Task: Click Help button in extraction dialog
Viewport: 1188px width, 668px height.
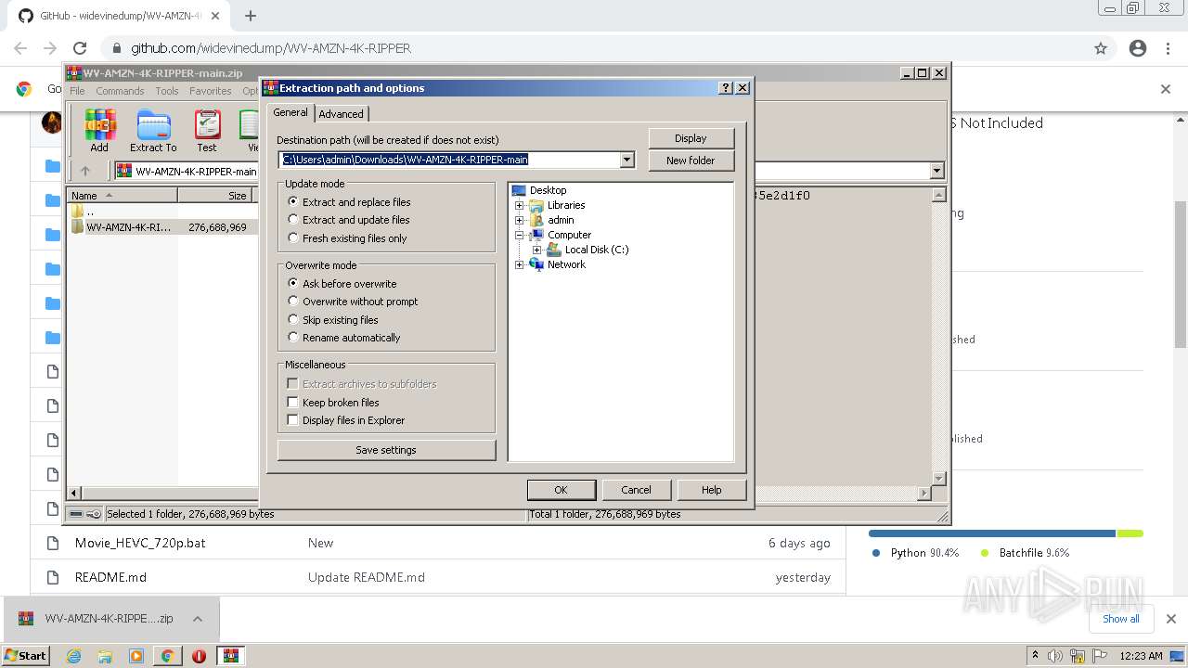Action: point(712,490)
